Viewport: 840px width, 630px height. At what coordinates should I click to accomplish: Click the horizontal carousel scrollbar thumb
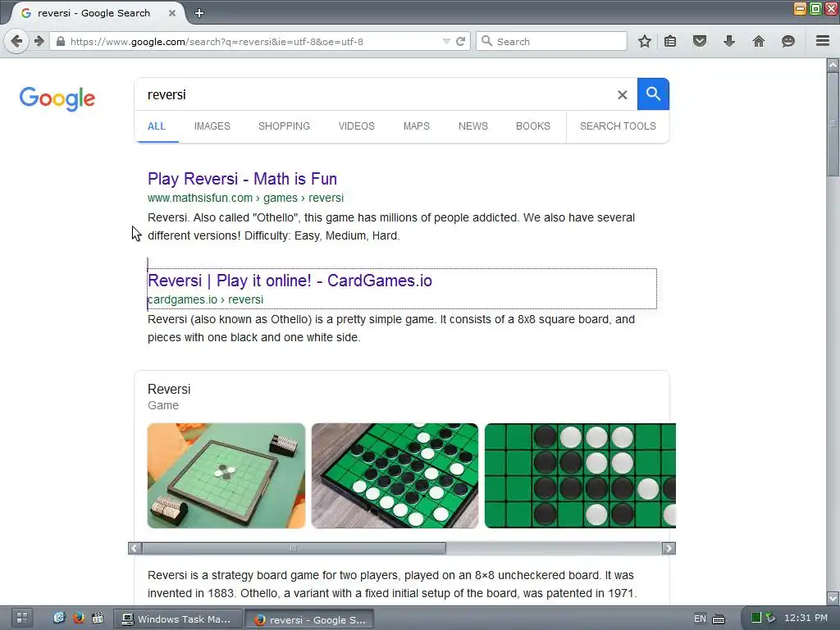293,549
